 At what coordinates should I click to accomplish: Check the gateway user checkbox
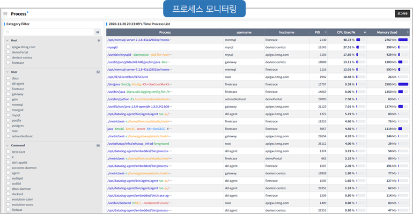(8, 94)
